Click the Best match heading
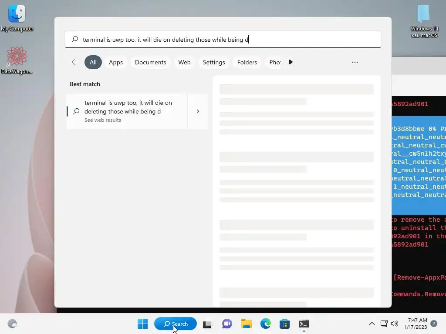The image size is (446, 334). (x=85, y=84)
